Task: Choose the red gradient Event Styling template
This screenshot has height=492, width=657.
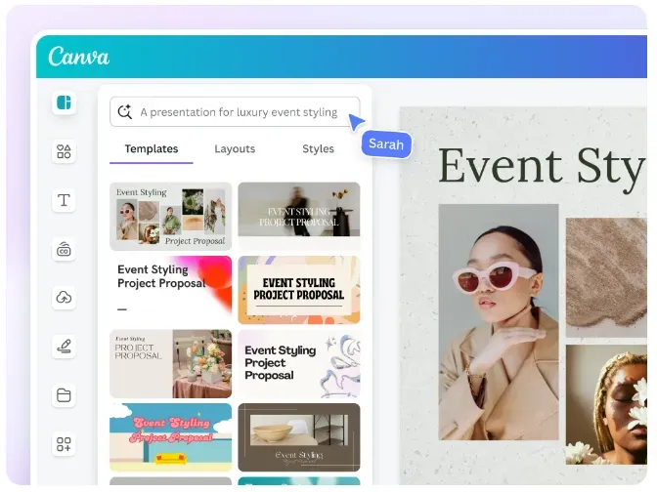Action: [170, 290]
